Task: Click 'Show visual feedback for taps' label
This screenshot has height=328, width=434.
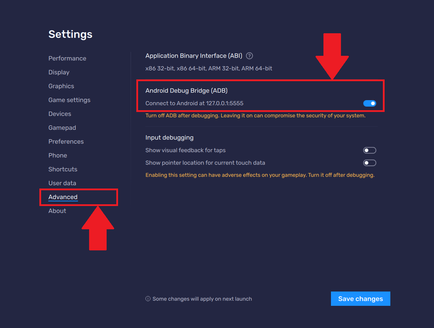Action: click(x=185, y=150)
